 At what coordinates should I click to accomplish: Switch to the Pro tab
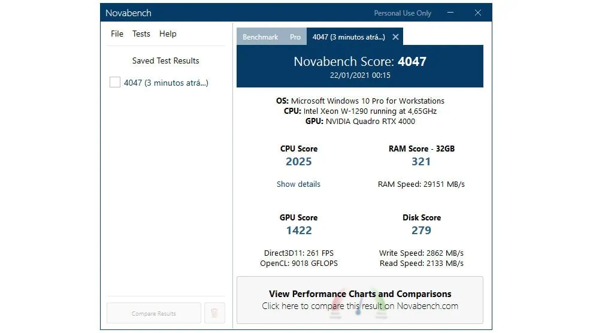coord(295,37)
